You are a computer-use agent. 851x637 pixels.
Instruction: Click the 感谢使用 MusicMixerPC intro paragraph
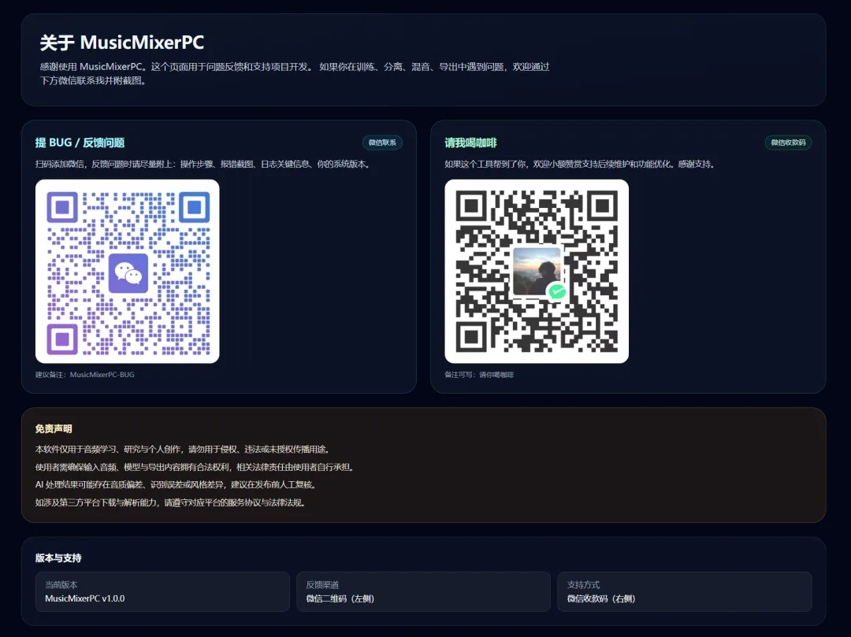pyautogui.click(x=295, y=74)
